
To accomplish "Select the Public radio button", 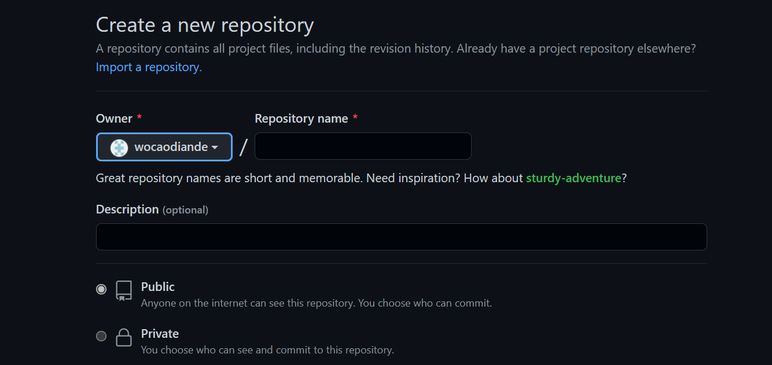I will [101, 289].
